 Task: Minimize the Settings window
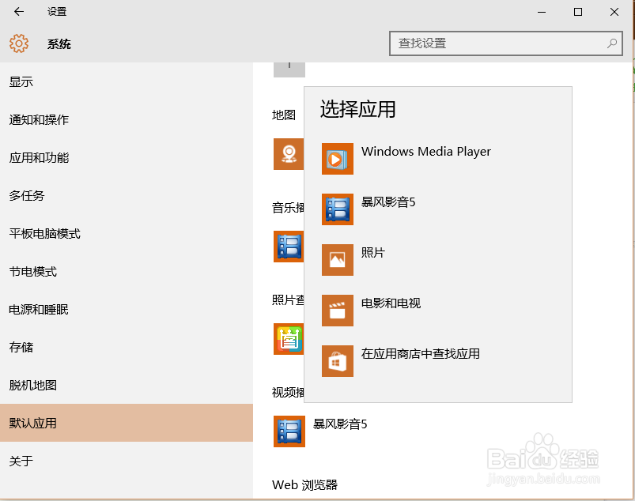pos(542,12)
